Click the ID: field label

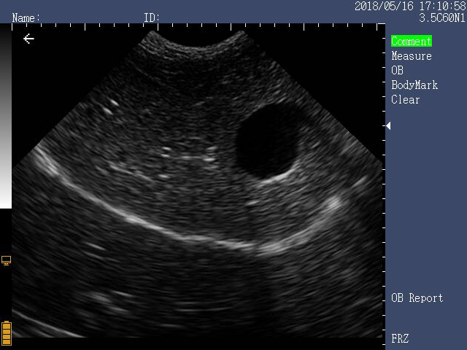pyautogui.click(x=152, y=17)
